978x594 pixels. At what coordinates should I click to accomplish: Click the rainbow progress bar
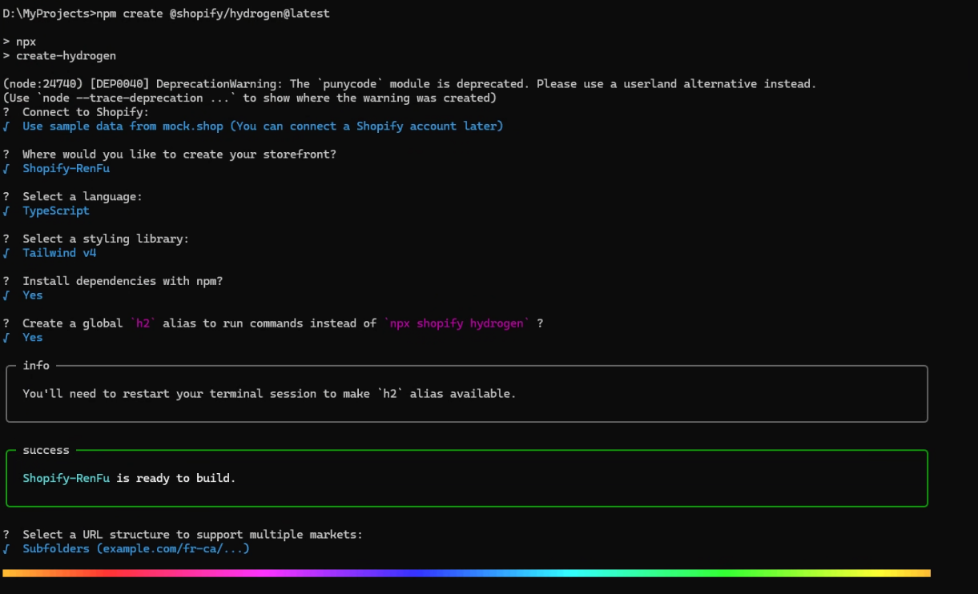point(466,573)
